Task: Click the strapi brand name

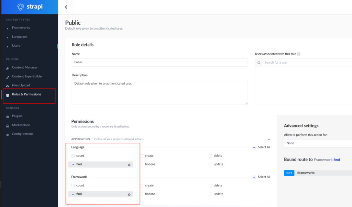Action: (x=35, y=7)
